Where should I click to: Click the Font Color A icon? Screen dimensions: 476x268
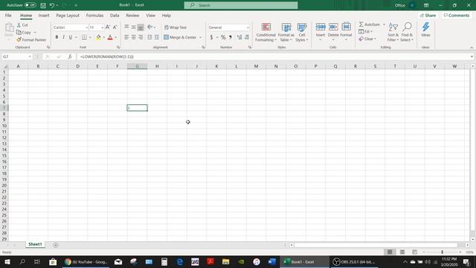pyautogui.click(x=110, y=37)
